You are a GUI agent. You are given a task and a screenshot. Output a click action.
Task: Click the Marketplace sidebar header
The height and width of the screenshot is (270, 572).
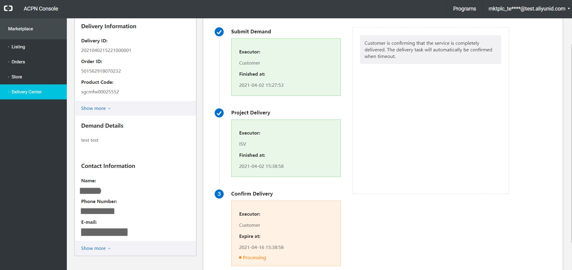click(x=21, y=29)
